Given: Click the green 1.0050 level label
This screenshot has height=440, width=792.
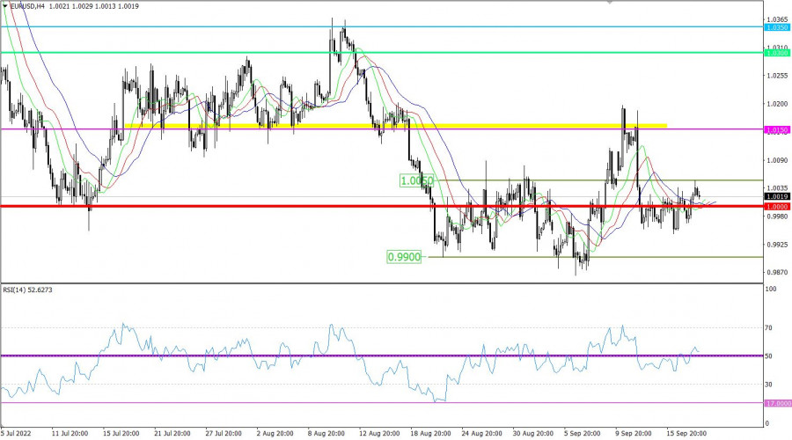Looking at the screenshot, I should [415, 180].
